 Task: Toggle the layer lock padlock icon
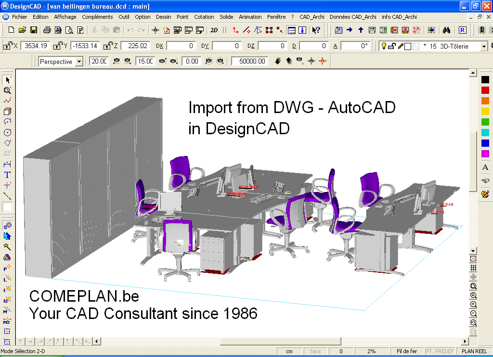click(x=392, y=46)
